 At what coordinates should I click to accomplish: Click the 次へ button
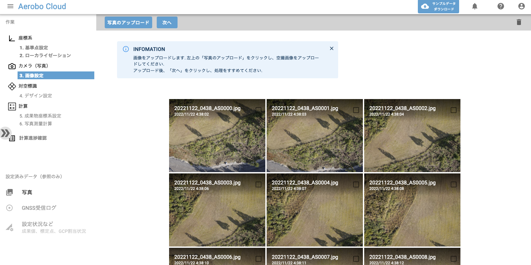pyautogui.click(x=167, y=22)
